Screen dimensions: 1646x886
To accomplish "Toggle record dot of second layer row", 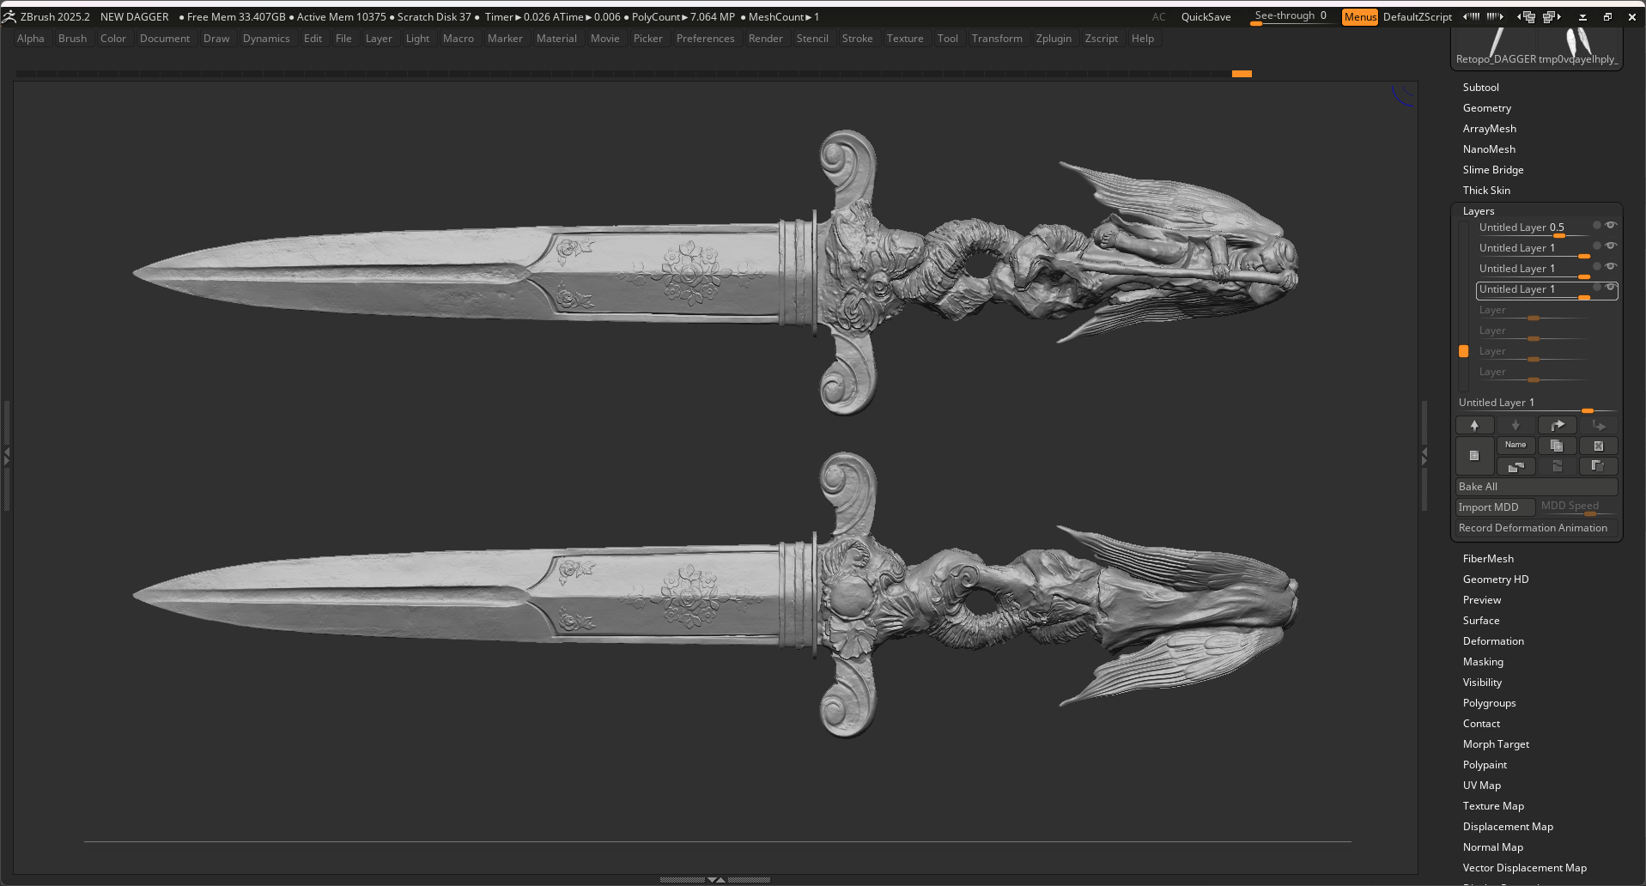I will pos(1597,246).
